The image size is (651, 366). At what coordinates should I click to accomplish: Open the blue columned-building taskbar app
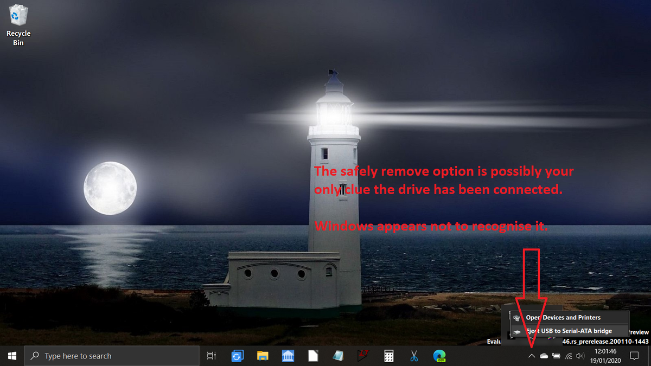288,356
